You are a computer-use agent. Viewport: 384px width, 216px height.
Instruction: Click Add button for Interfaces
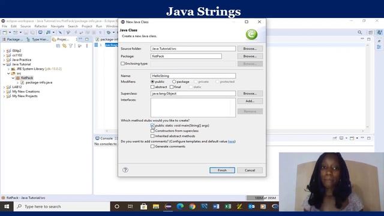[x=250, y=101]
